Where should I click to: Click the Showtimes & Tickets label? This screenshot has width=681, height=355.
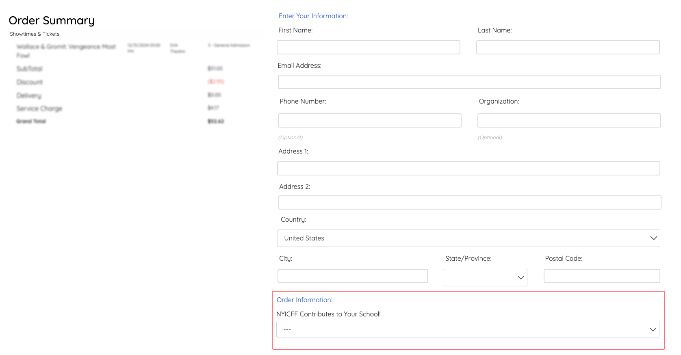pyautogui.click(x=35, y=34)
